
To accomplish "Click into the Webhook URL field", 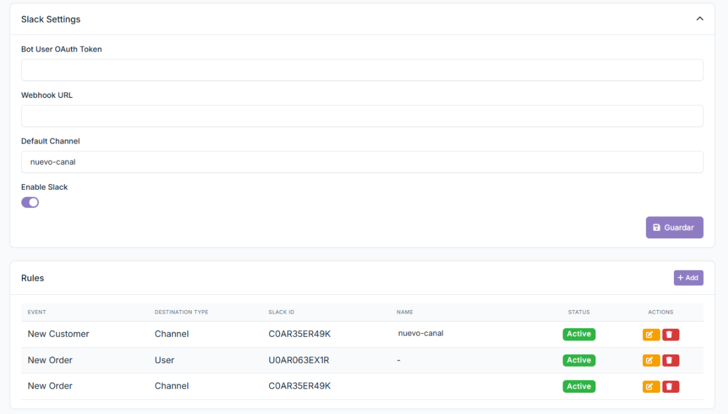I will (362, 116).
